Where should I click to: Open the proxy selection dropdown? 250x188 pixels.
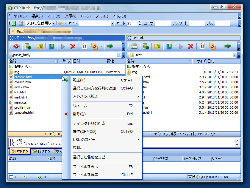click(x=54, y=23)
